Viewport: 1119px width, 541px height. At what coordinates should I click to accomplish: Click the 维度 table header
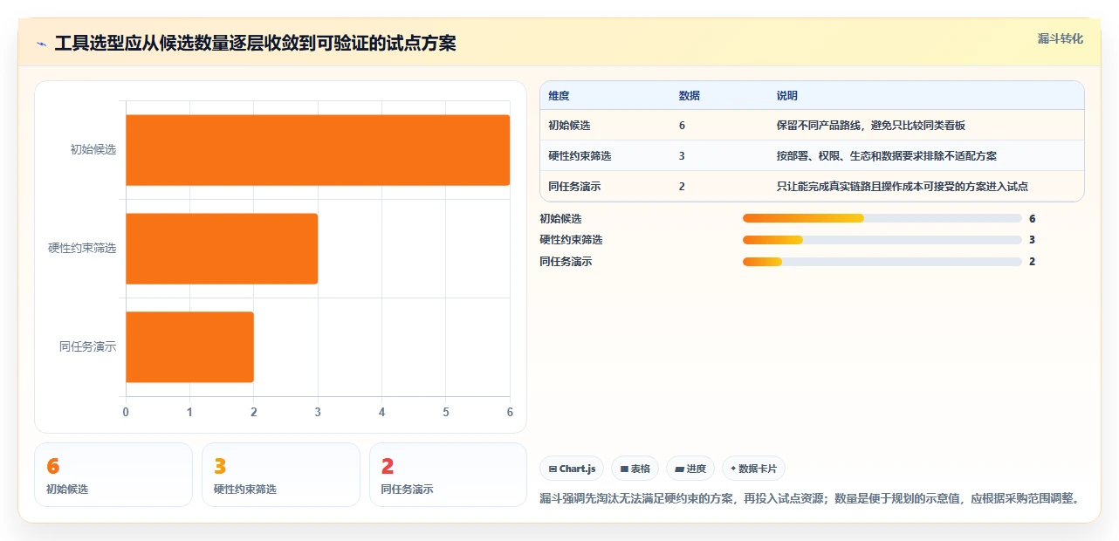point(559,96)
